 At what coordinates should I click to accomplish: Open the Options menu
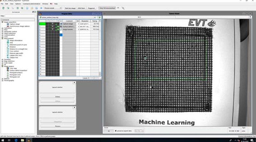(18, 4)
